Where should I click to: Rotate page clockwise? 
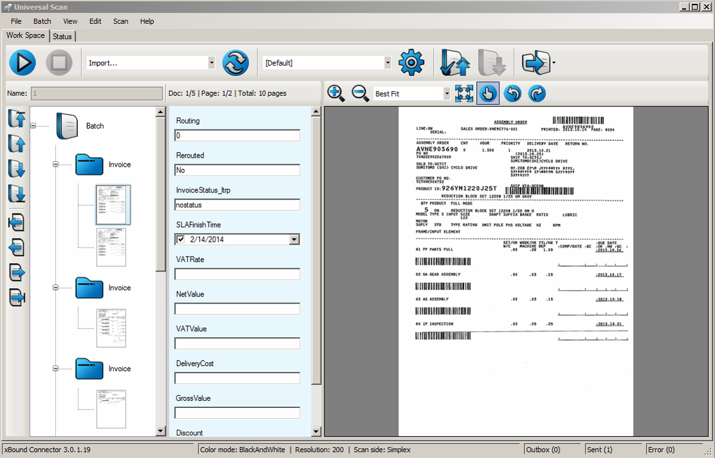point(537,94)
